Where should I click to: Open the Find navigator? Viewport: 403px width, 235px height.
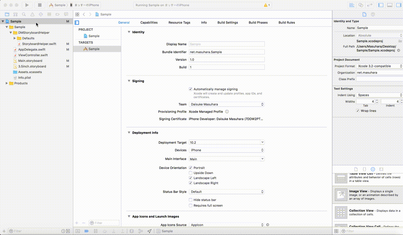(24, 14)
